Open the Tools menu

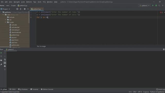pyautogui.click(x=39, y=2)
